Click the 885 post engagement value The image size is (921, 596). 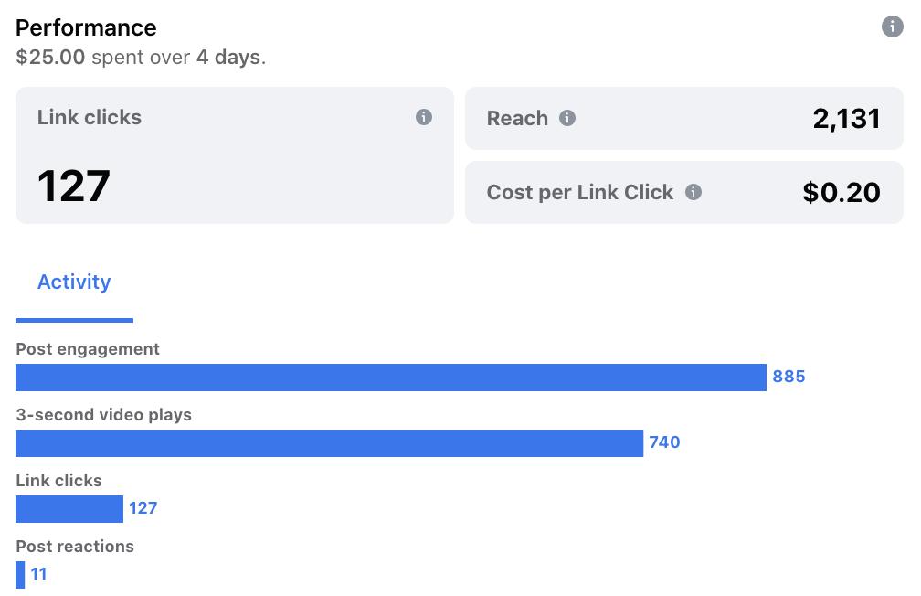tap(789, 377)
